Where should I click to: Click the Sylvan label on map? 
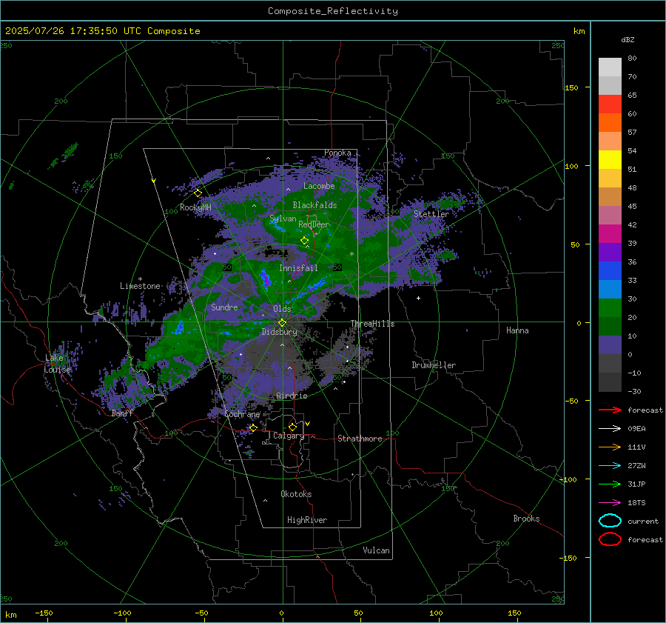283,219
